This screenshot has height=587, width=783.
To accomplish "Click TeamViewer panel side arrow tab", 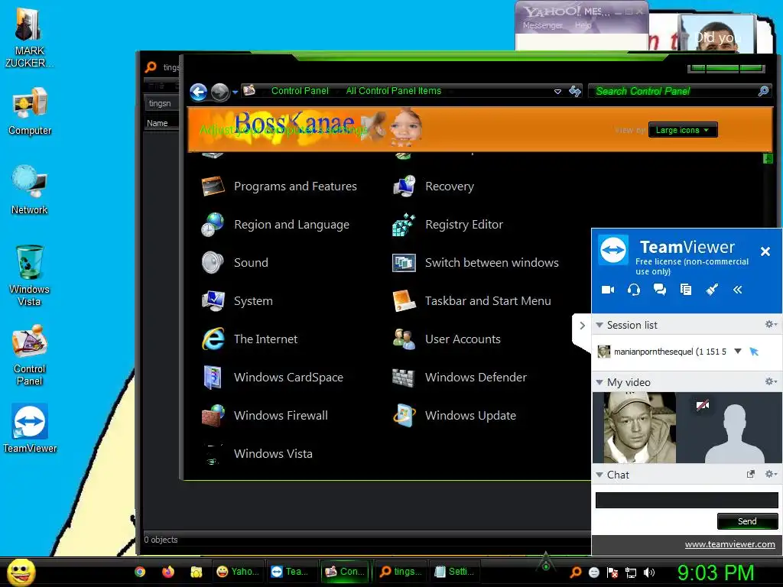I will pyautogui.click(x=582, y=326).
